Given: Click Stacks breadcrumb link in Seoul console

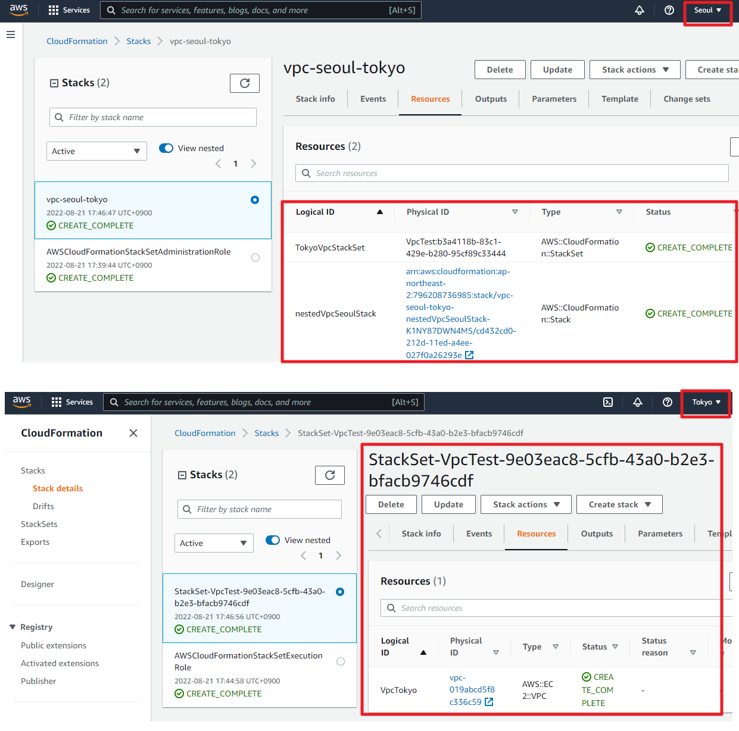Looking at the screenshot, I should tap(138, 41).
